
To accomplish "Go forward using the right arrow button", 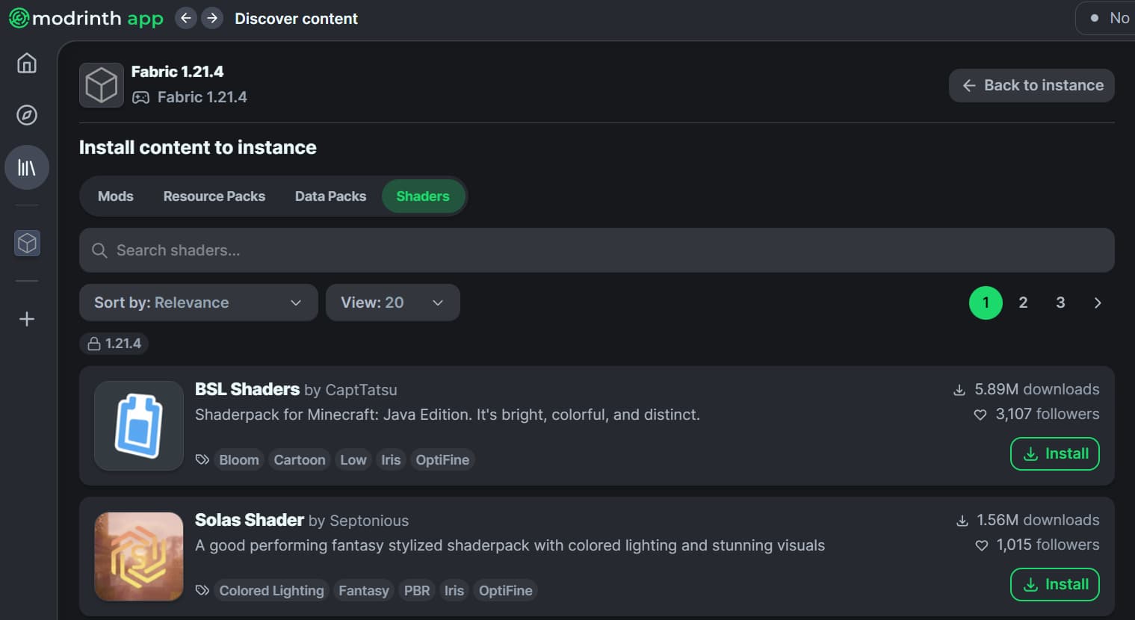I will tap(212, 18).
